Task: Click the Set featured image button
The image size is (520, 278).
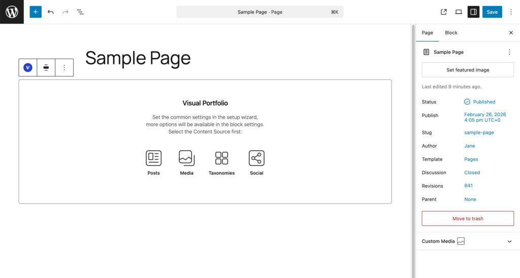Action: 468,70
